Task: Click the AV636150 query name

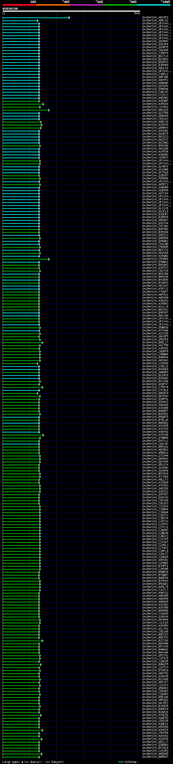Action: pyautogui.click(x=10, y=9)
